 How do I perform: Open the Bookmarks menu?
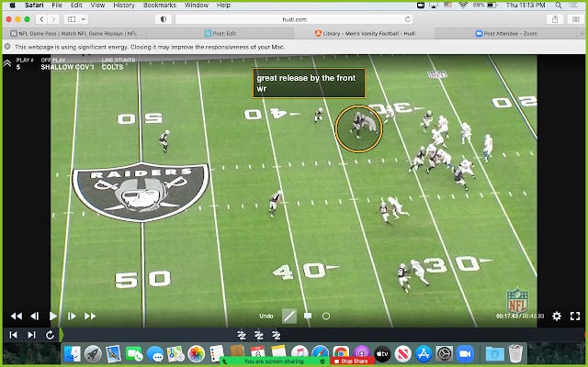[x=160, y=6]
